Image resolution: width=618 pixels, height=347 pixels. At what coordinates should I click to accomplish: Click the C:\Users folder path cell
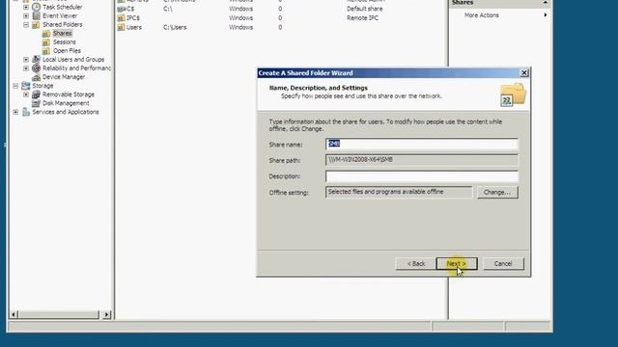(x=175, y=28)
